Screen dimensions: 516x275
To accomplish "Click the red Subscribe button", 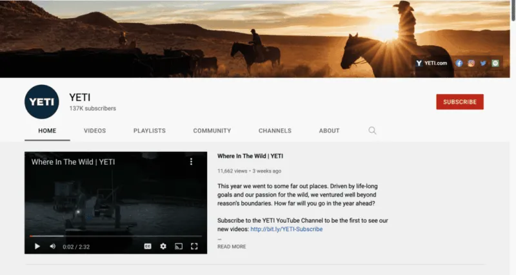I will (460, 102).
